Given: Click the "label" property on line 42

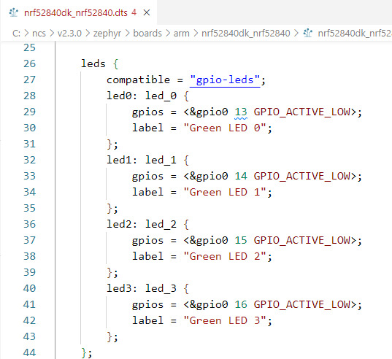Looking at the screenshot, I should tap(147, 320).
